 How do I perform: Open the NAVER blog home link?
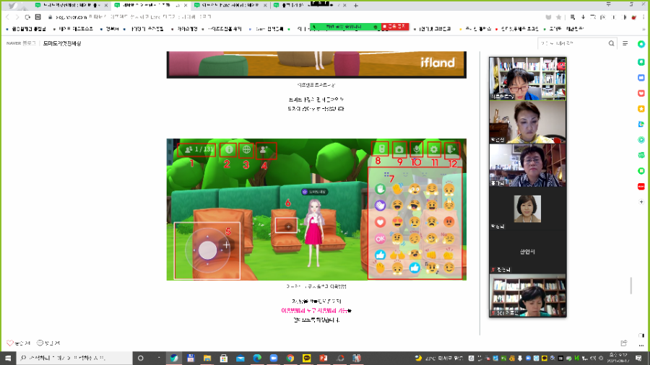pyautogui.click(x=21, y=43)
